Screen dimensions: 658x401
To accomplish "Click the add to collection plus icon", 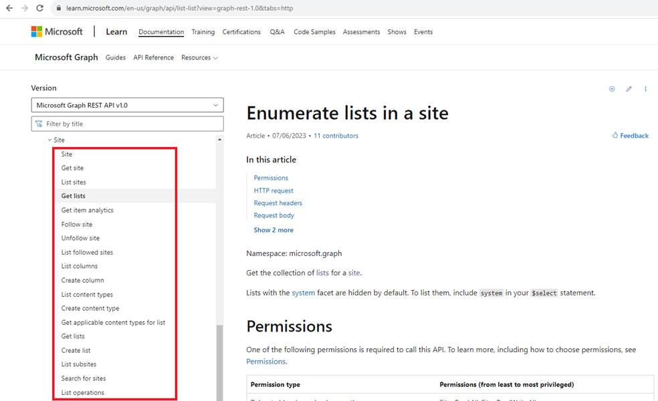I will pos(612,89).
